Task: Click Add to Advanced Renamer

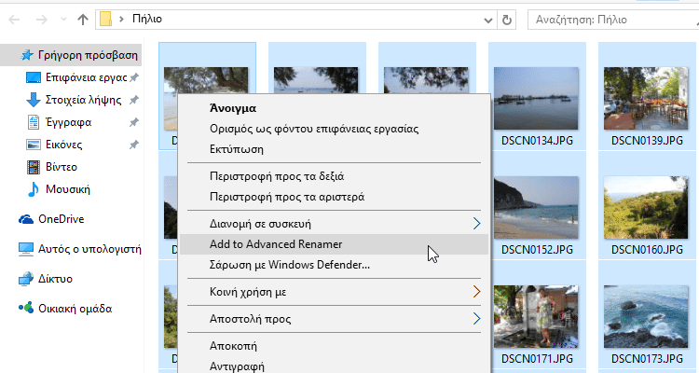Action: pos(334,244)
